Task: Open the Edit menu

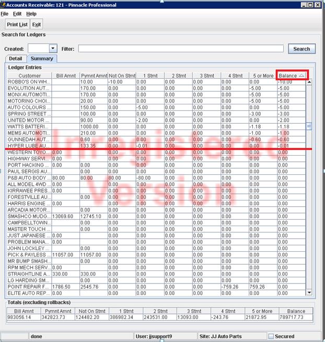Action: tap(17, 14)
